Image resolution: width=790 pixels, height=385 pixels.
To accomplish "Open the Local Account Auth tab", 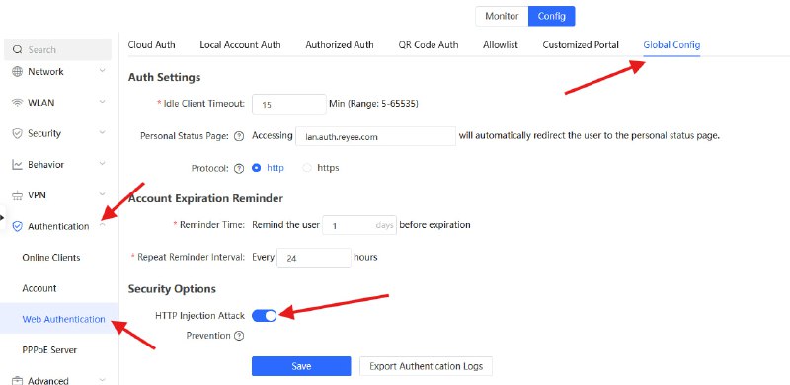I will tap(240, 44).
